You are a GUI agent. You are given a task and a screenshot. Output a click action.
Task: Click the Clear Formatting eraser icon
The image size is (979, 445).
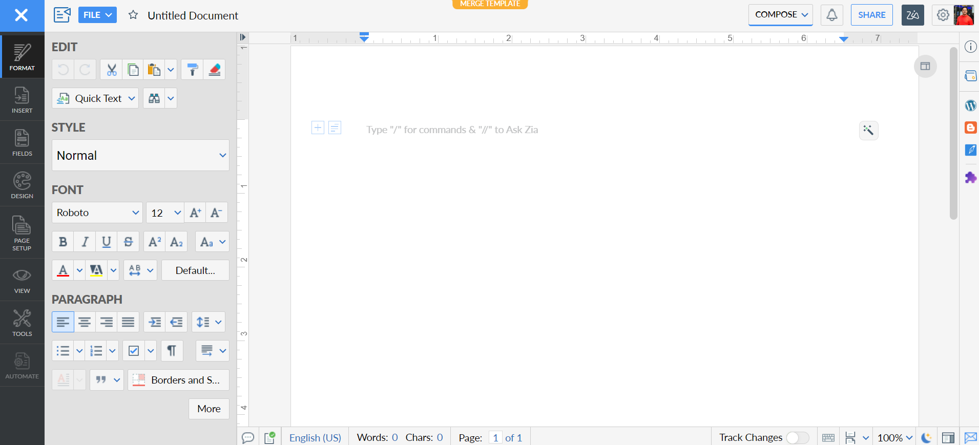click(x=215, y=70)
